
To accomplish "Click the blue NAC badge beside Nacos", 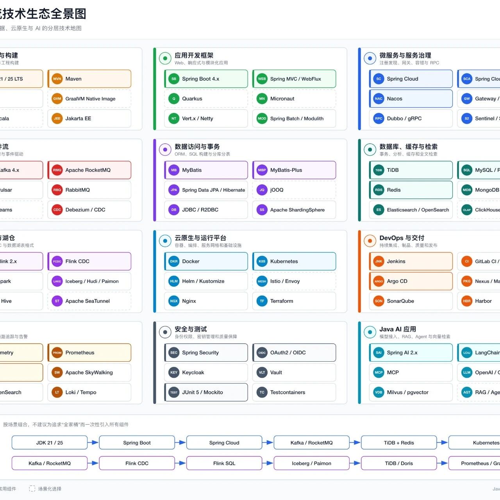I will pos(379,99).
